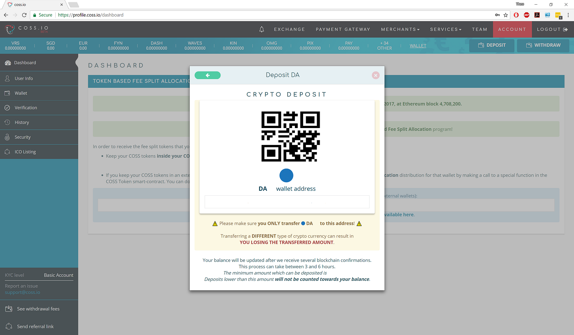Click the referral link icon
This screenshot has height=335, width=574.
[9, 326]
